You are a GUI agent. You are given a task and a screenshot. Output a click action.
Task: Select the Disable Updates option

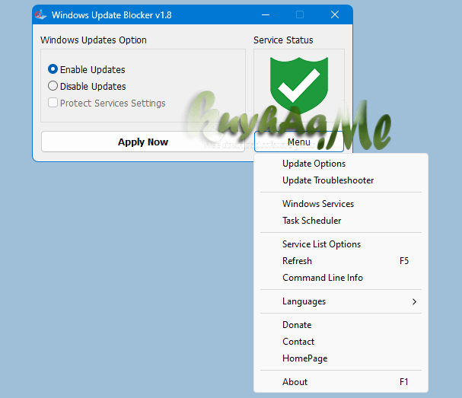(53, 86)
